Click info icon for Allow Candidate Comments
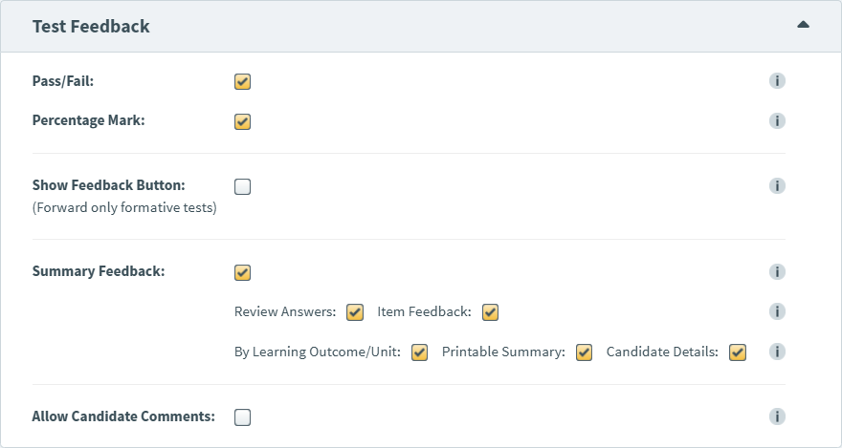 point(777,416)
